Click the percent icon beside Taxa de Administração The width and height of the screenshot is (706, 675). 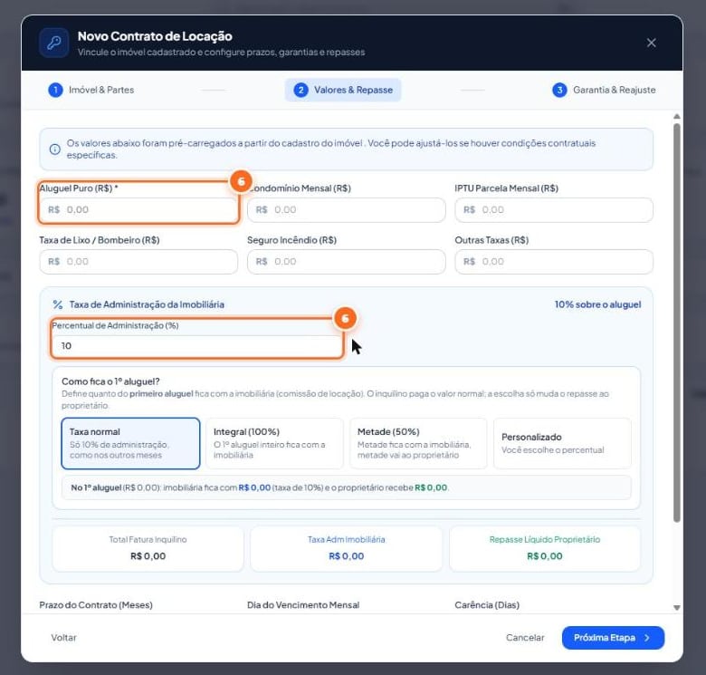[x=58, y=304]
